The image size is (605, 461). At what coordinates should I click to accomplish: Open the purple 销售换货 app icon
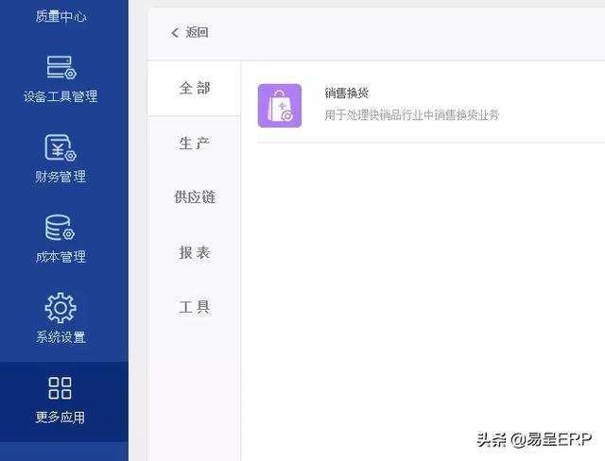click(280, 106)
